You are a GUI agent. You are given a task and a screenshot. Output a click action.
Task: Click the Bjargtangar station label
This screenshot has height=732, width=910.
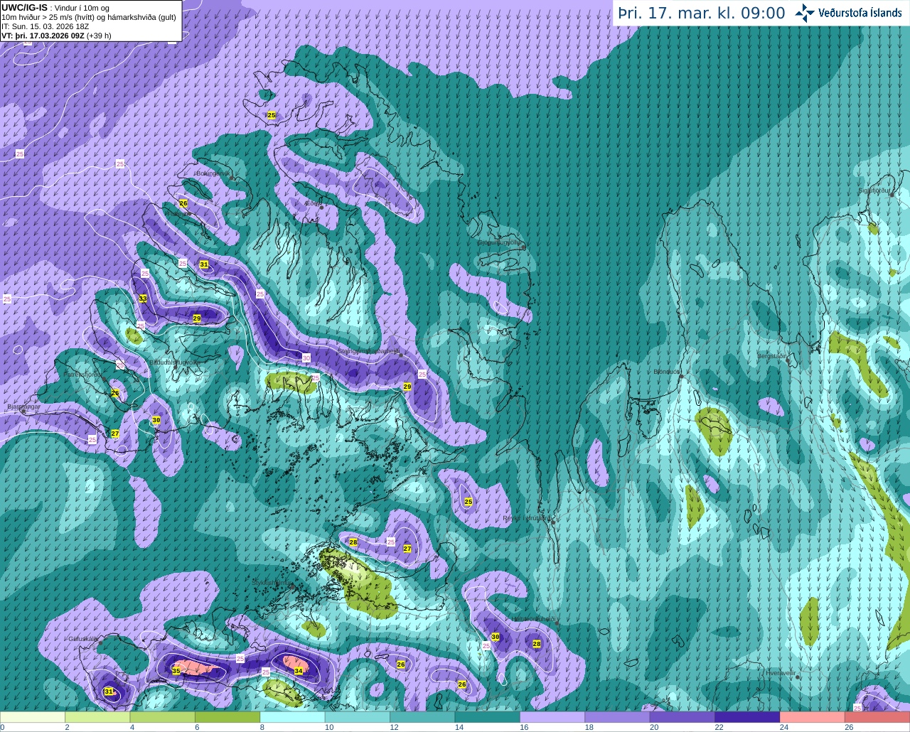(23, 407)
